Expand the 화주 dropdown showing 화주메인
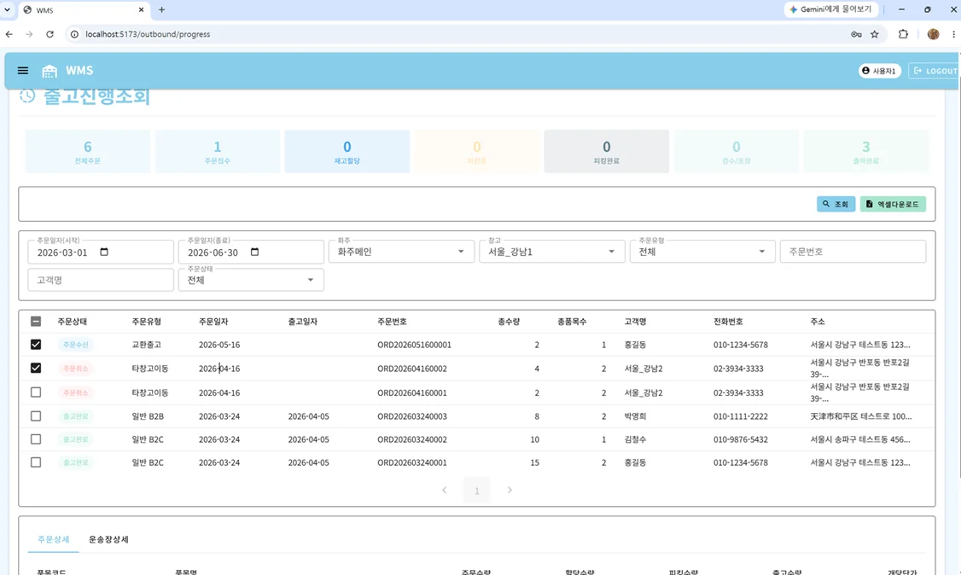961x575 pixels. (x=401, y=252)
